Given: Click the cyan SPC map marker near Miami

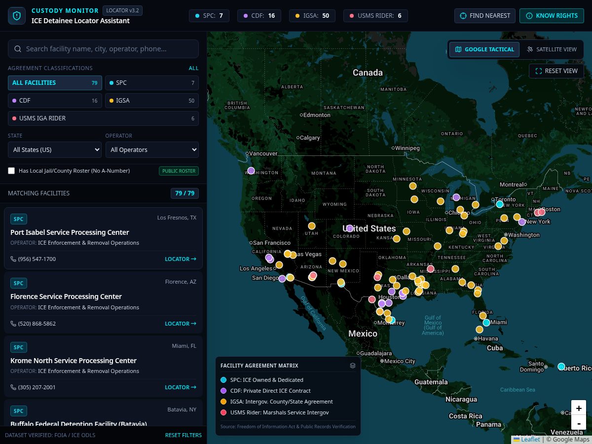Looking at the screenshot, I should 486,323.
